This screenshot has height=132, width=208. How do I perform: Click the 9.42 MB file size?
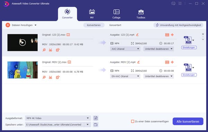[79, 44]
